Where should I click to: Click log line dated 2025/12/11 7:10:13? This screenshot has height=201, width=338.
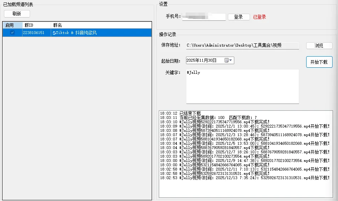point(245,169)
